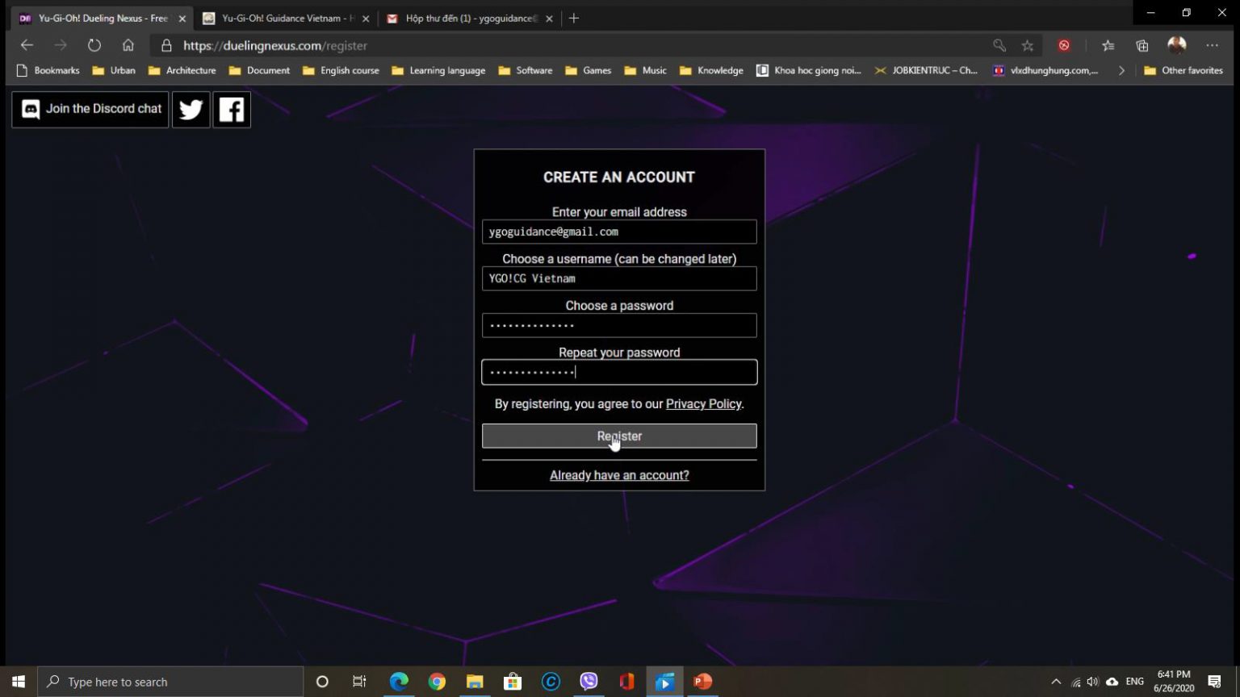Launch PowerPoint from the taskbar

pos(702,682)
